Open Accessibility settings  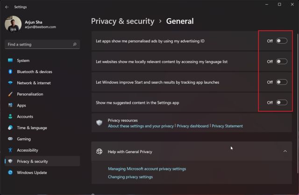42,150
